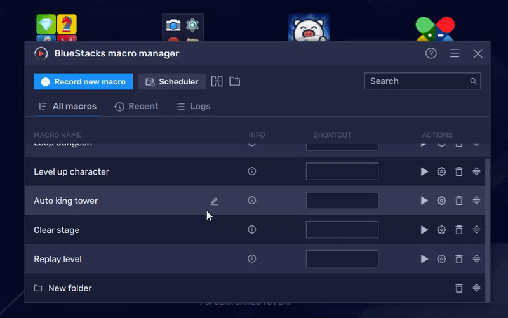Select the New folder label
Screen dimensions: 508x318
[x=70, y=288]
